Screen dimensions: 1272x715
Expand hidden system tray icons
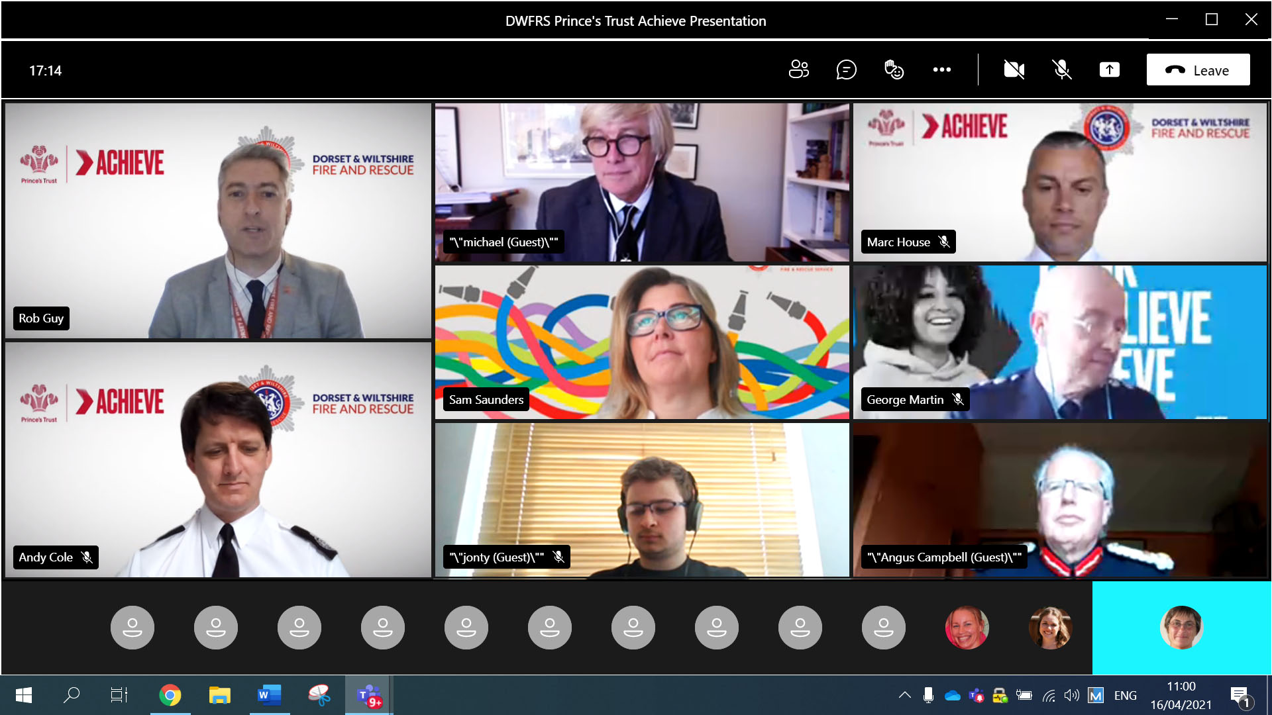coord(905,695)
